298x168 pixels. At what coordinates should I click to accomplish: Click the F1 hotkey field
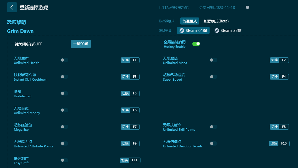(135, 60)
